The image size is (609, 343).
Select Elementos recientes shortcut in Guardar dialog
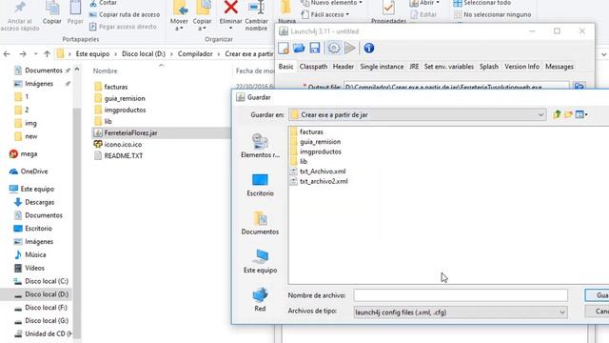click(x=260, y=146)
